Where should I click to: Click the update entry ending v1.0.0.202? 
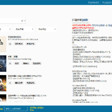(91, 57)
